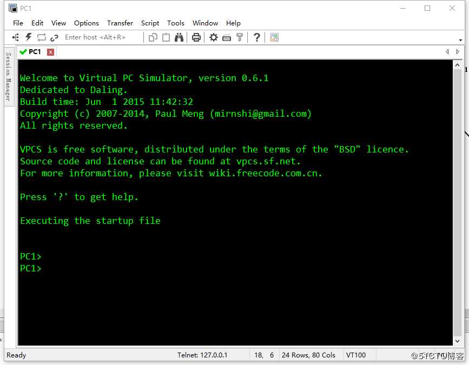Click the Print icon

(x=196, y=37)
